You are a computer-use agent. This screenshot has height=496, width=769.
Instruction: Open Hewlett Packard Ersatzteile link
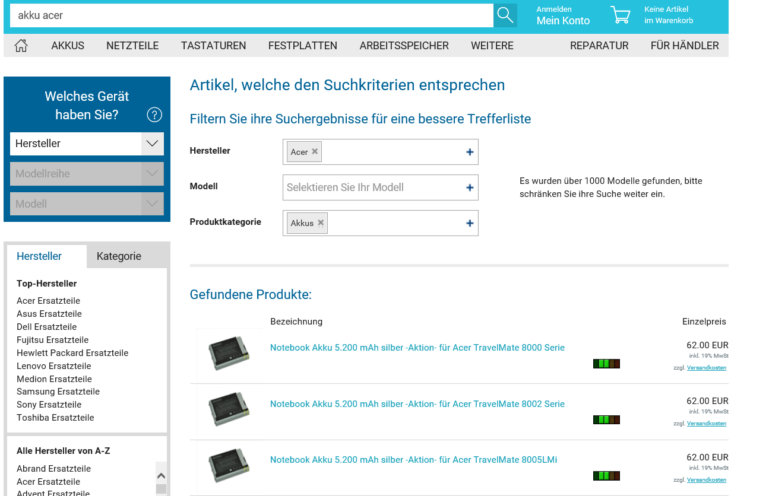pyautogui.click(x=72, y=353)
